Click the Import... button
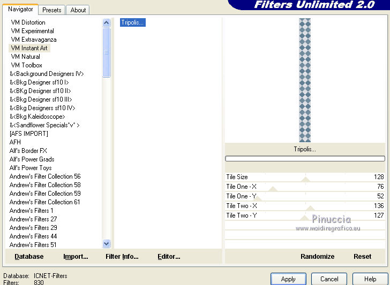Image resolution: width=390 pixels, height=285 pixels. pos(76,257)
